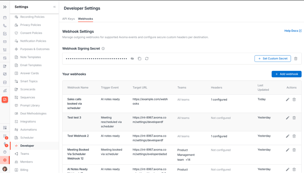
Task: Click the Webhook Name column header
Action: 78,88
